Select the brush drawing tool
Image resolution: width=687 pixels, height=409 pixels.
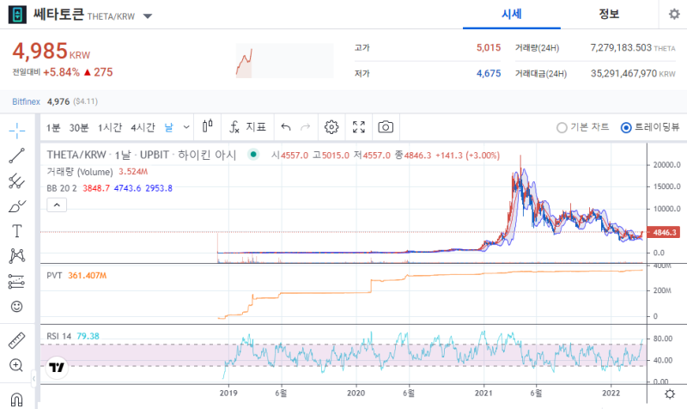[x=16, y=206]
